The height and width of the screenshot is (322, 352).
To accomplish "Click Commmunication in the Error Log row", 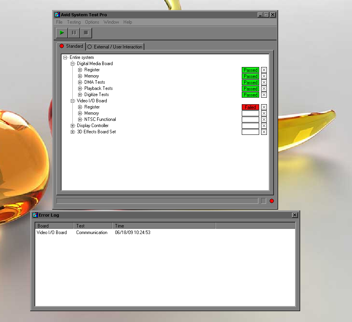I will 92,232.
